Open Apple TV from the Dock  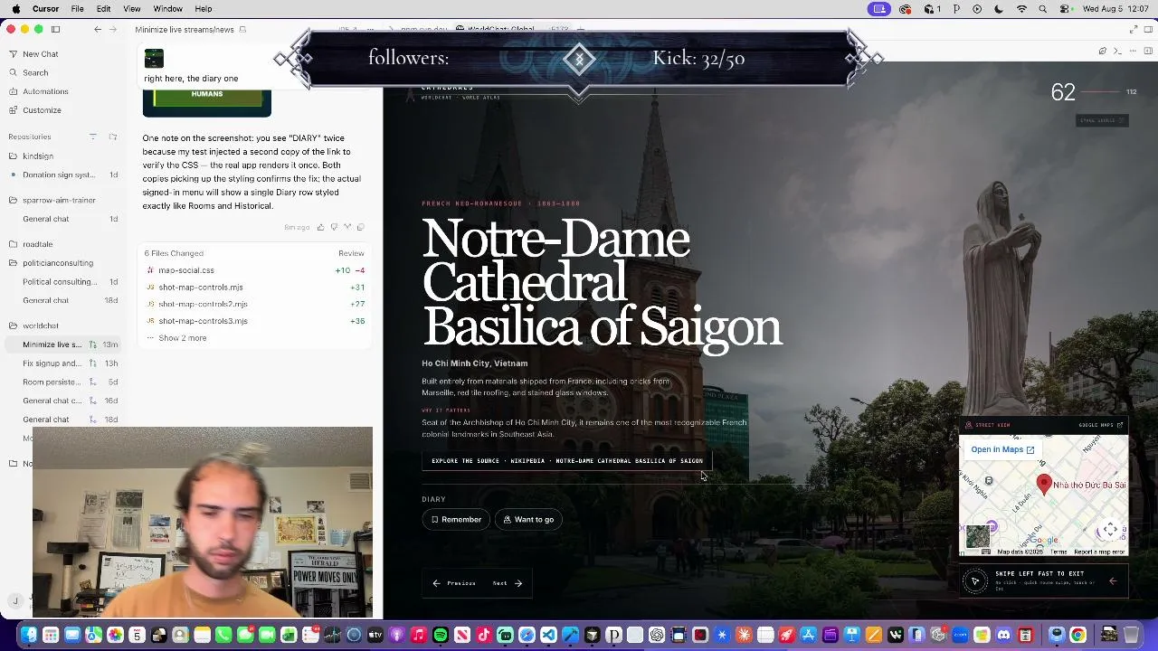pyautogui.click(x=375, y=635)
